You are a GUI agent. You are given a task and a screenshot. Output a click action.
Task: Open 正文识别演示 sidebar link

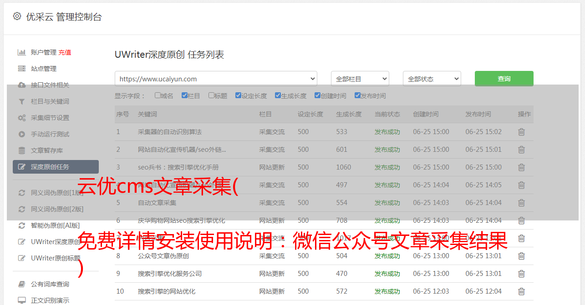[50, 300]
